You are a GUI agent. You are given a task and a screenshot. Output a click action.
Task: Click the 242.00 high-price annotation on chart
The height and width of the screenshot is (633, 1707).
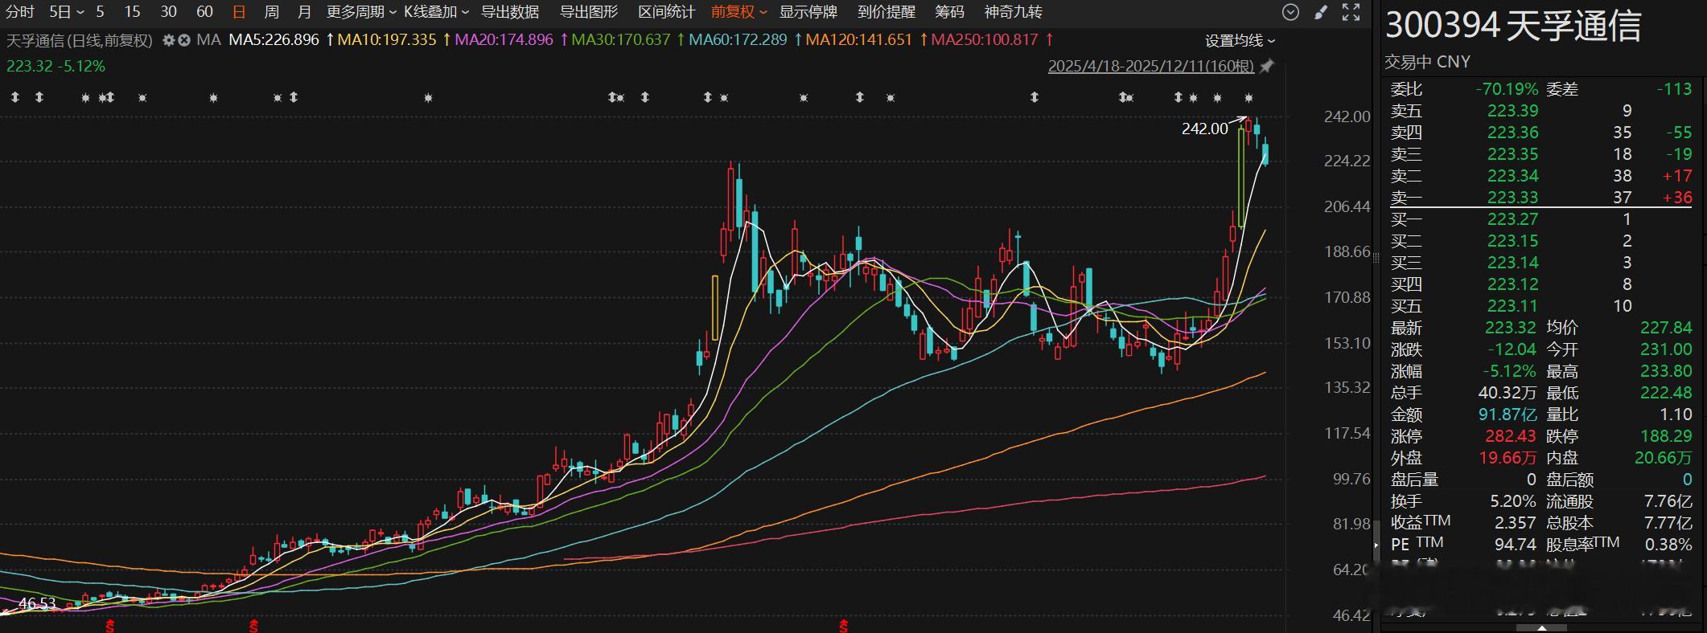point(1204,129)
